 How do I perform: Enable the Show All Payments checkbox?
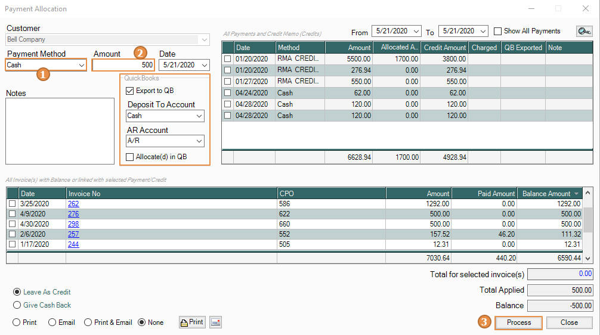point(497,31)
